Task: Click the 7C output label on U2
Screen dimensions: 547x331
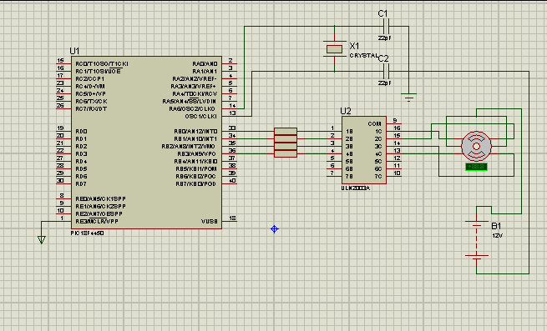Action: (378, 176)
